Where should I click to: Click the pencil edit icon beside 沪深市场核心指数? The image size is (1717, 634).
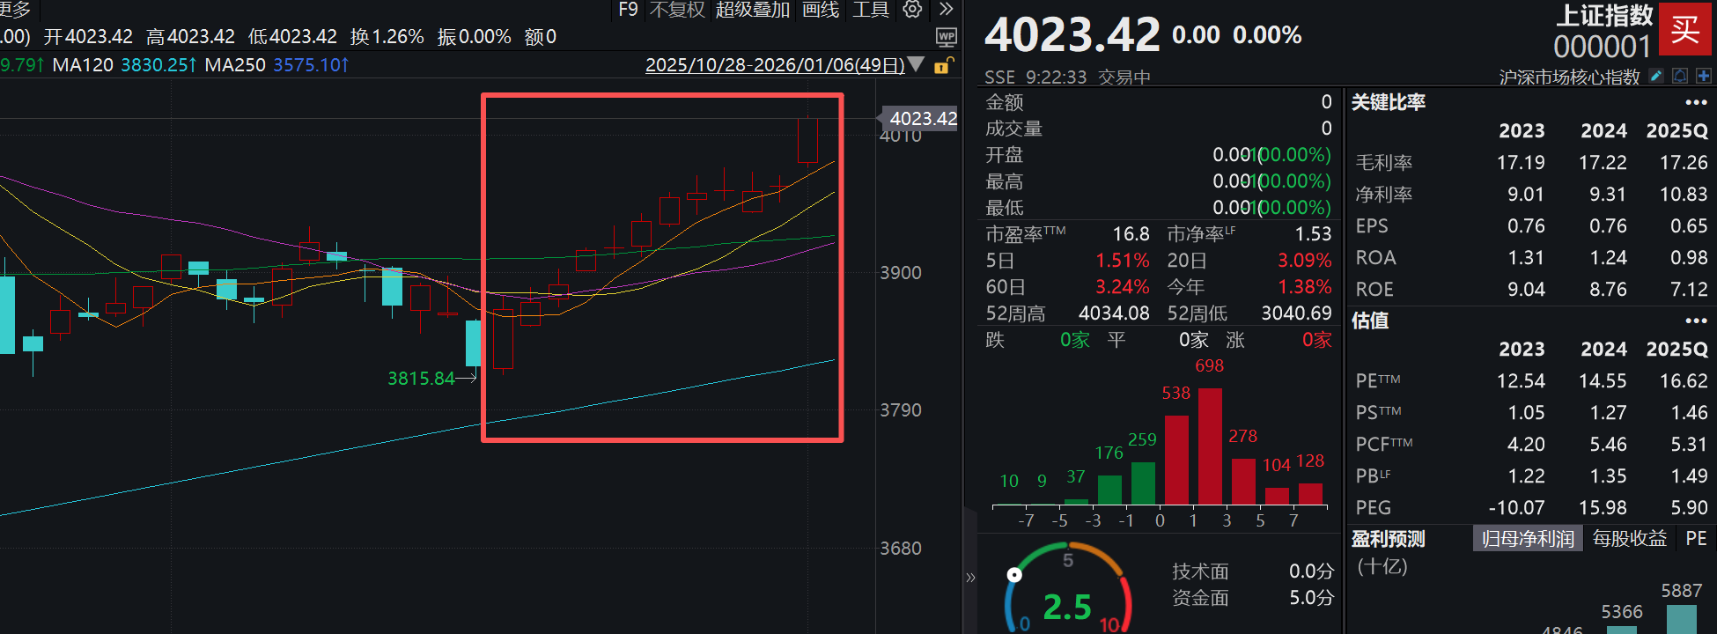pyautogui.click(x=1656, y=77)
